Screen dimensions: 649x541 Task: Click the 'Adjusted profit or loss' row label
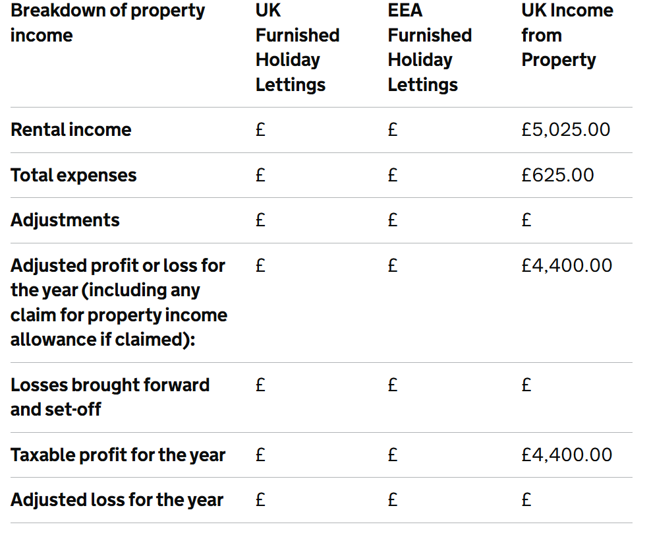pos(119,303)
